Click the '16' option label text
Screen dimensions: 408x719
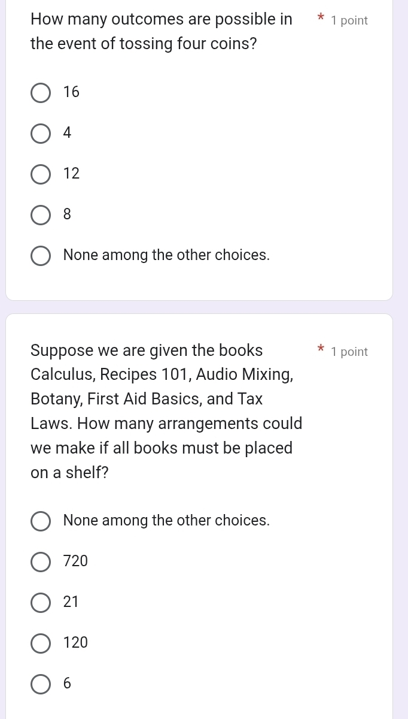click(x=71, y=92)
